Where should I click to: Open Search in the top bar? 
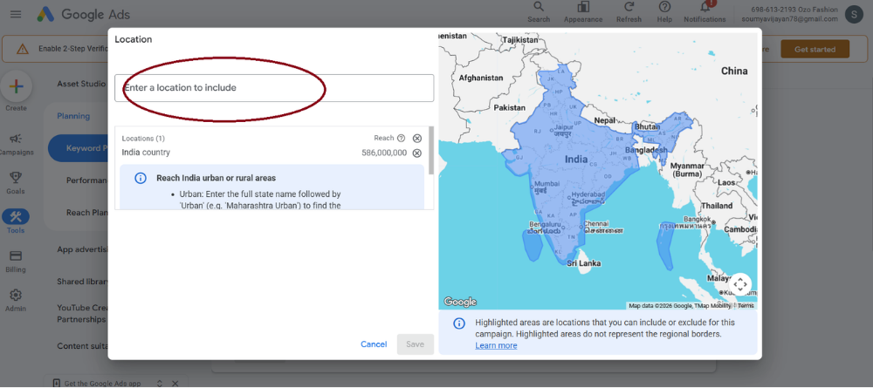[x=539, y=12]
